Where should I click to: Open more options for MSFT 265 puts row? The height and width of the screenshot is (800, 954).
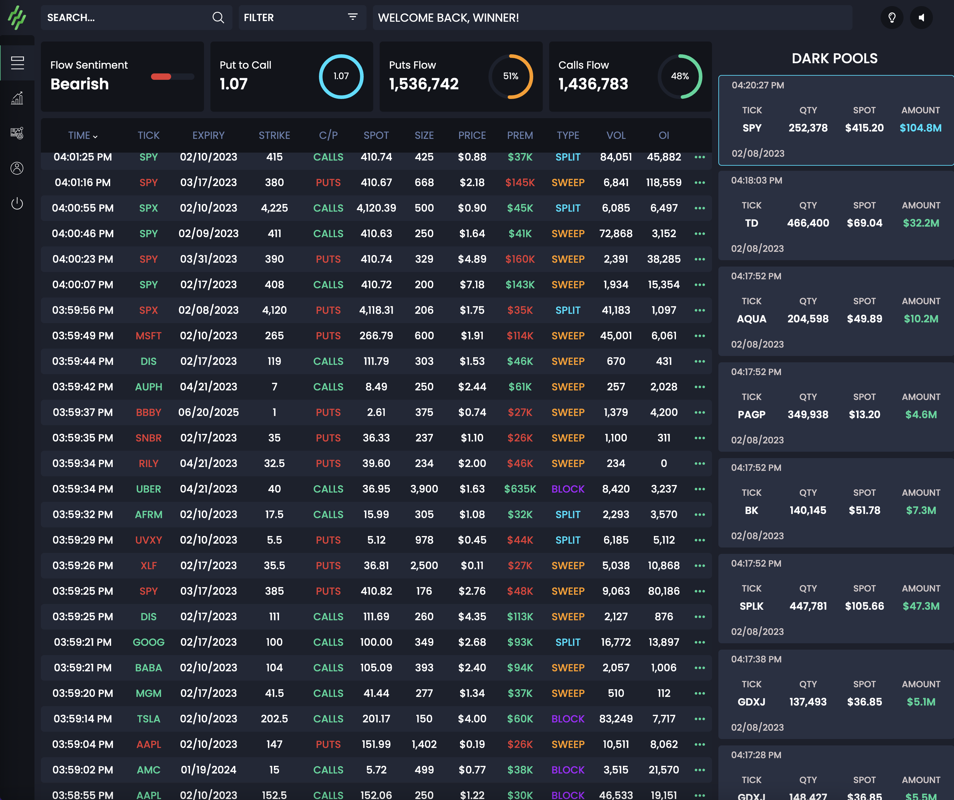coord(700,336)
